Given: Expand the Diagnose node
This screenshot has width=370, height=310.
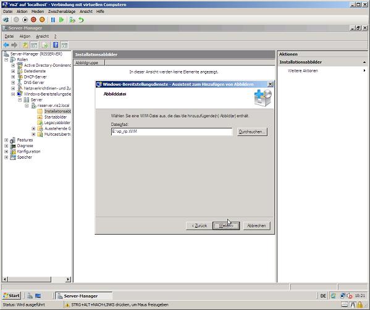Looking at the screenshot, I should coord(6,146).
